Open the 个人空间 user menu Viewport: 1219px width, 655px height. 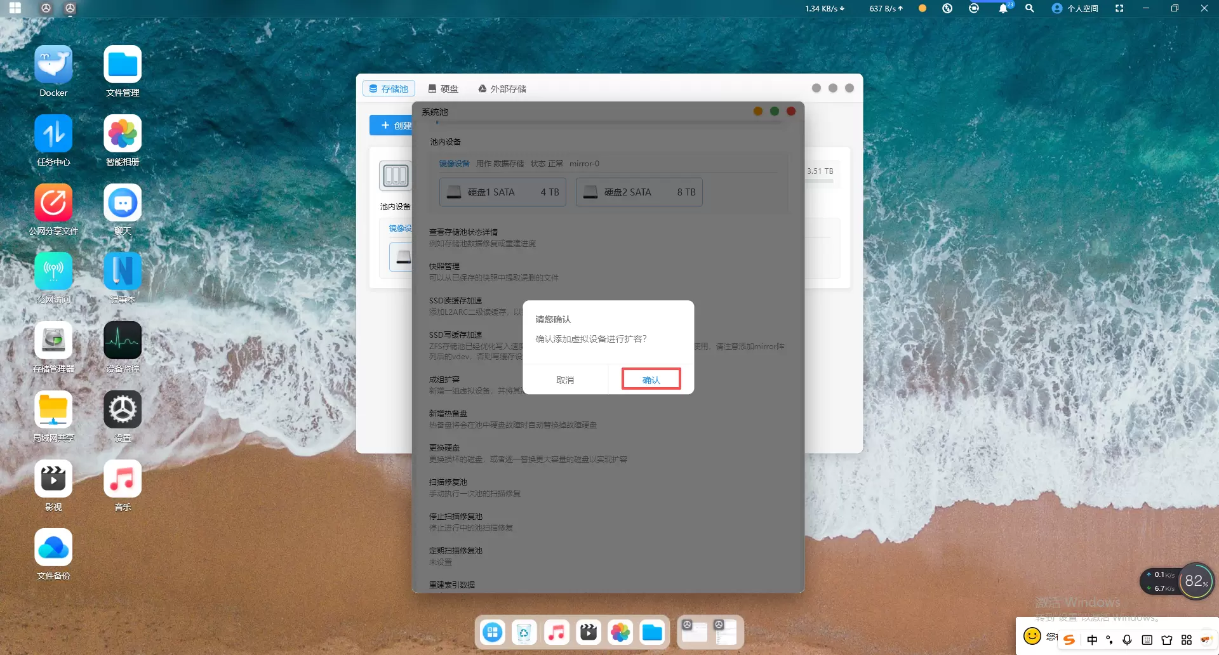click(1075, 8)
